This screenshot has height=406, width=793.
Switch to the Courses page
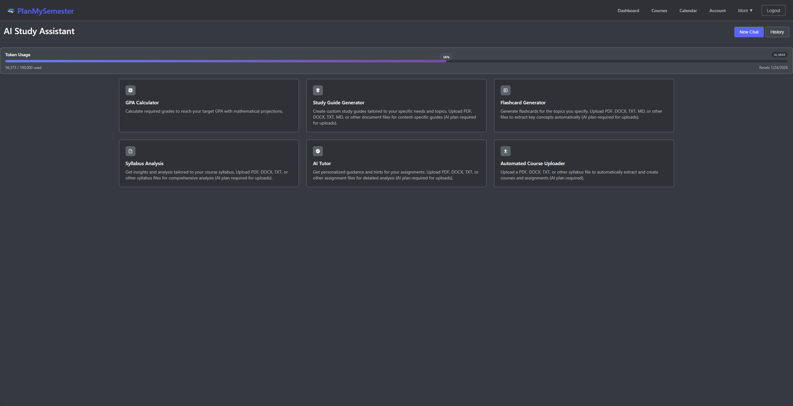659,10
